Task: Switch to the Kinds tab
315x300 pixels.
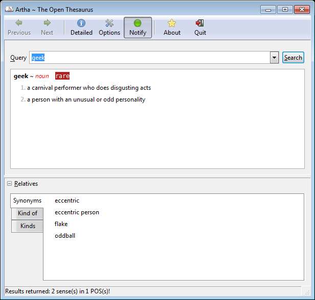Action: [27, 226]
